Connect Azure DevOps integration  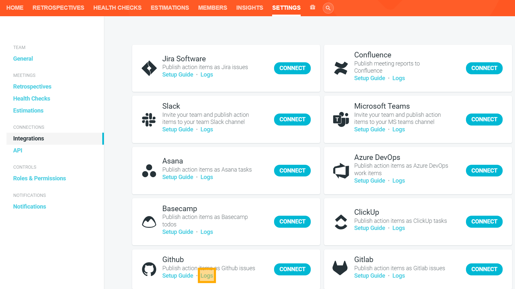[x=484, y=171]
